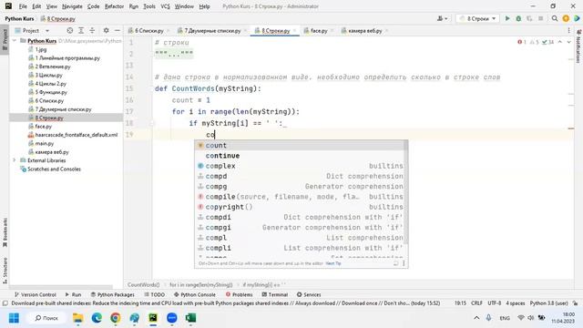Open Project panel settings gear

[107, 30]
